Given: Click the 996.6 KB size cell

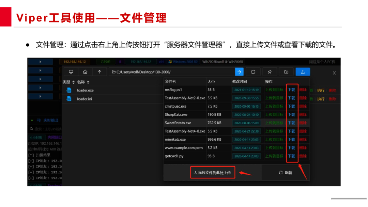Looking at the screenshot, I should coord(214,140).
